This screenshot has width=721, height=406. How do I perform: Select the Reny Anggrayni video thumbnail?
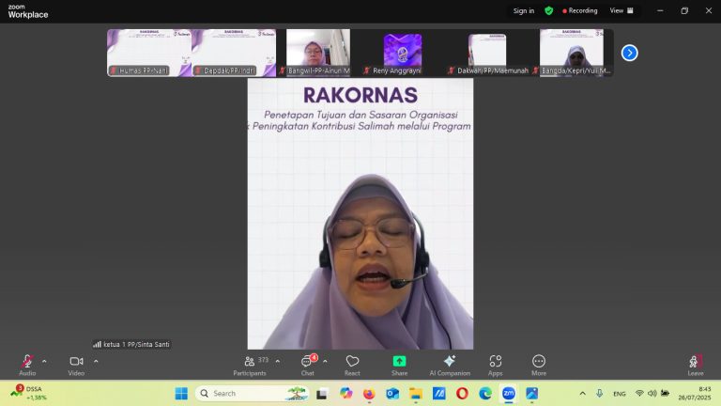click(403, 53)
